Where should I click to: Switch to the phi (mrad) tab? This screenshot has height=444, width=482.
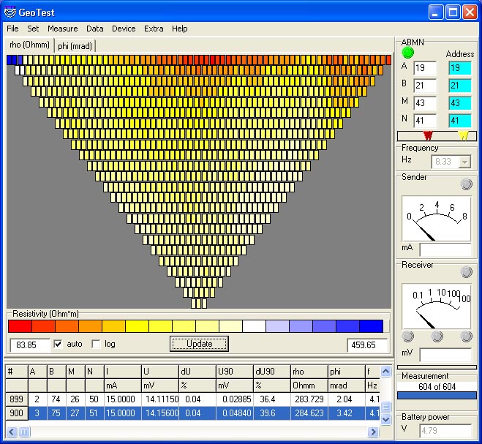(75, 46)
